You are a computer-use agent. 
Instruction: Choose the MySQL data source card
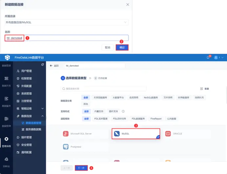136,134
